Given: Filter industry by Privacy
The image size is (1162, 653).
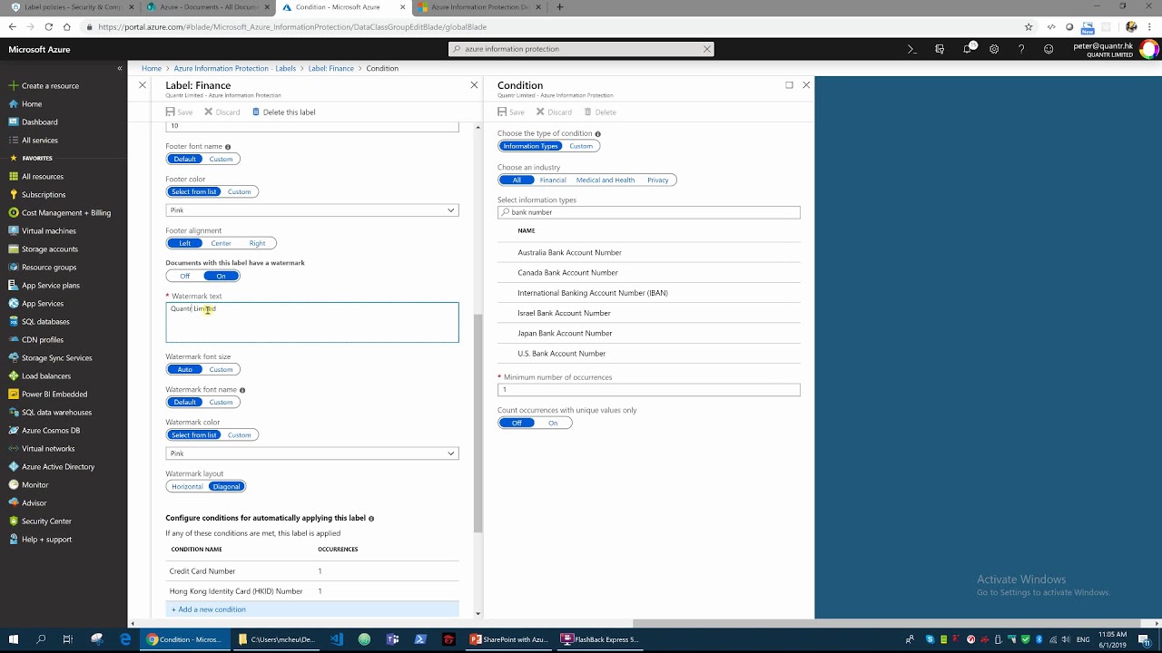Looking at the screenshot, I should click(658, 180).
